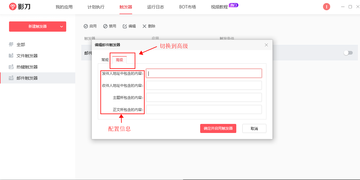
Task: Click the 编辑 pencil icon
Action: coord(125,26)
